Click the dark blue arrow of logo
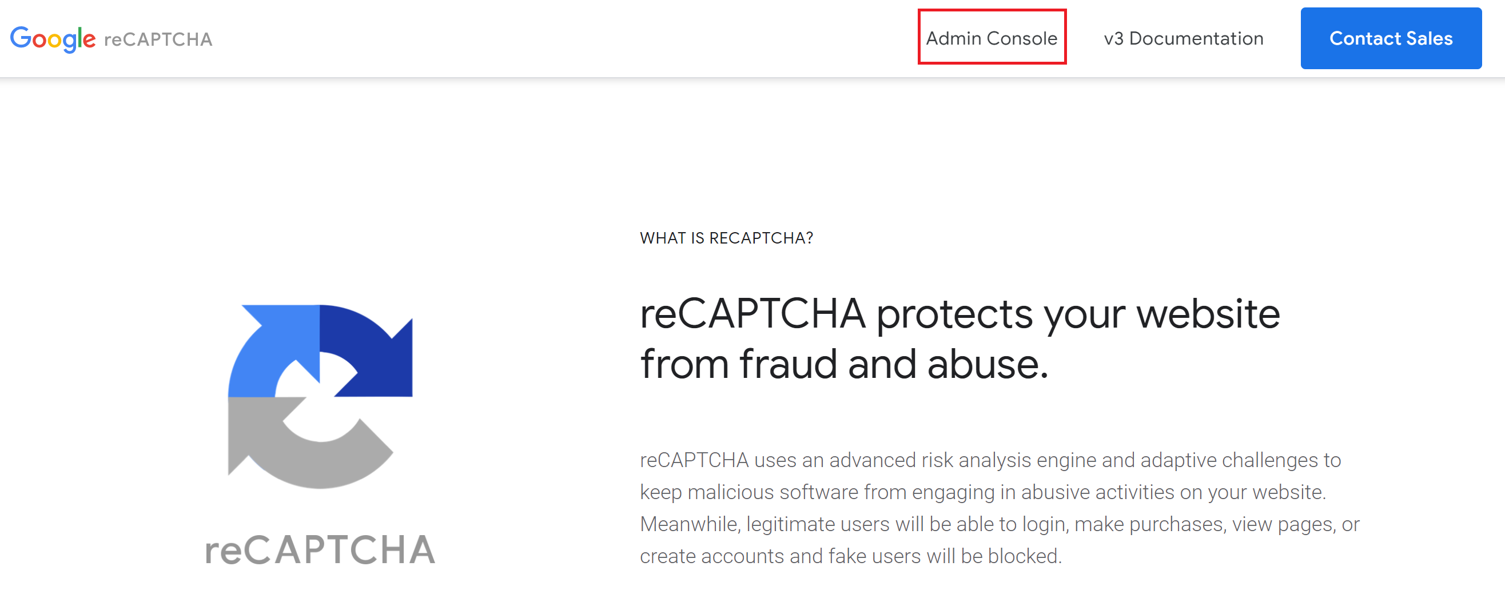 pos(374,350)
